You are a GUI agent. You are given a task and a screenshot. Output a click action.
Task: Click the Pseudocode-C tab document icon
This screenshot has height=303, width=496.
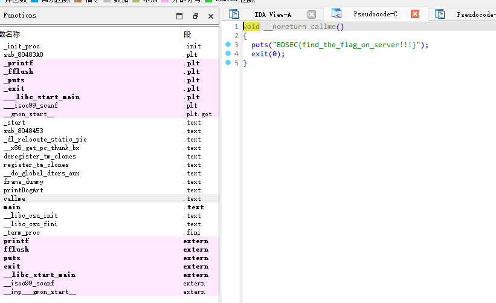(337, 14)
